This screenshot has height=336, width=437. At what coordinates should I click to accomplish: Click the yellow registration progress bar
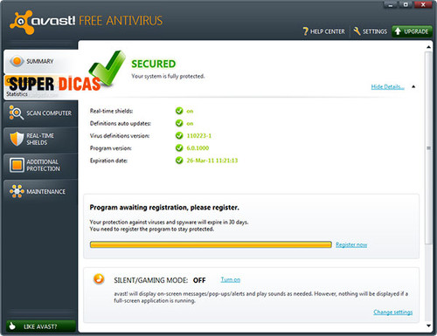211,244
